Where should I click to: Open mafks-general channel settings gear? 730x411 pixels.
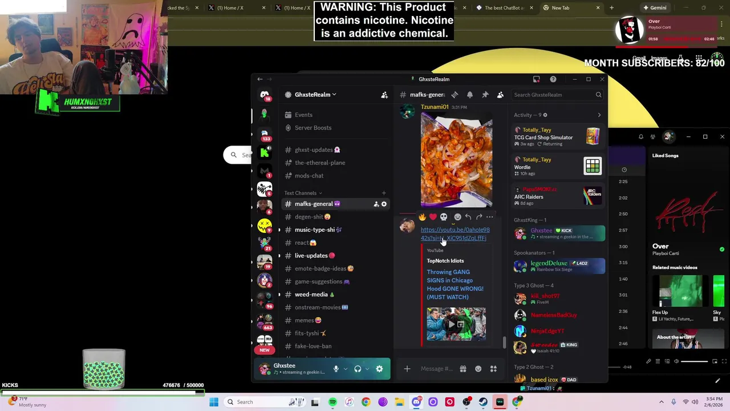[384, 204]
